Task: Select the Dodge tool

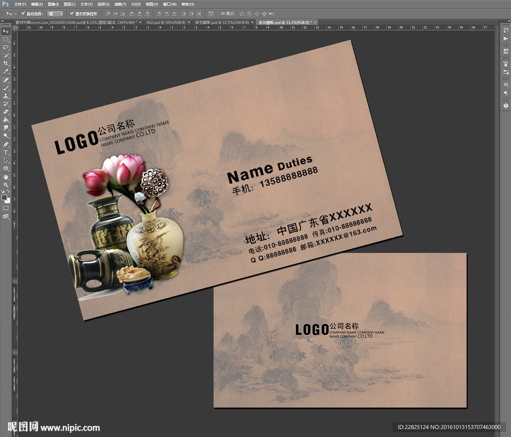Action: pos(6,136)
